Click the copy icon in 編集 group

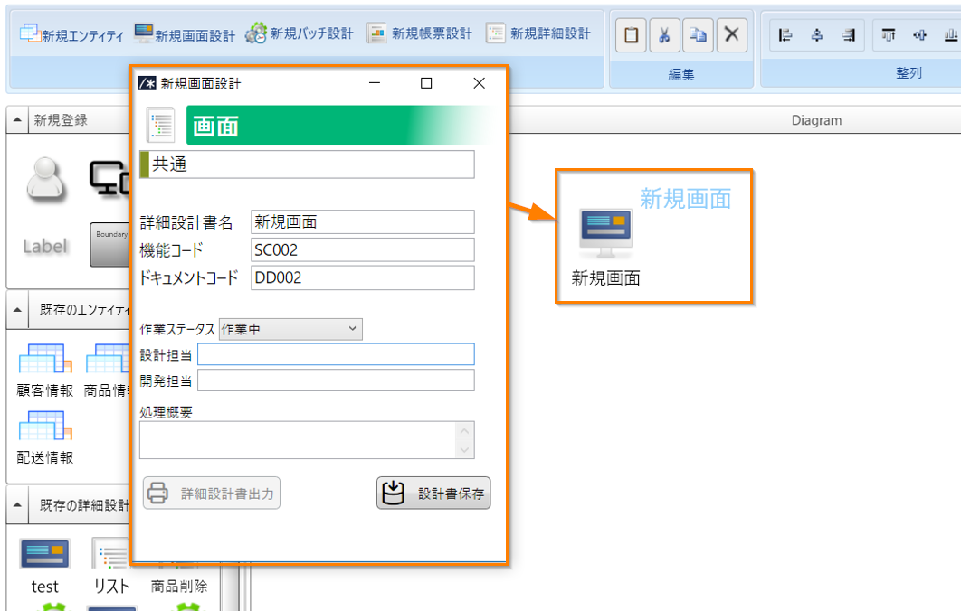(698, 35)
